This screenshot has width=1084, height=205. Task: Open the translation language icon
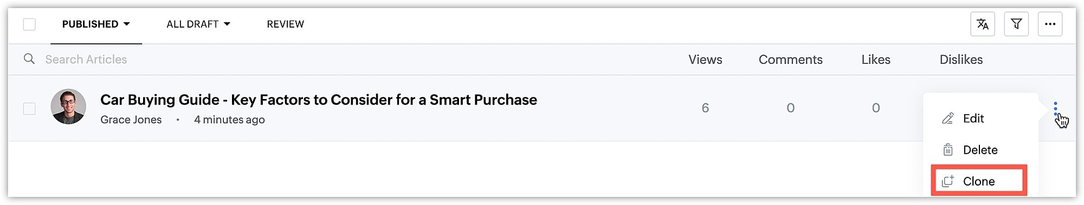point(982,24)
